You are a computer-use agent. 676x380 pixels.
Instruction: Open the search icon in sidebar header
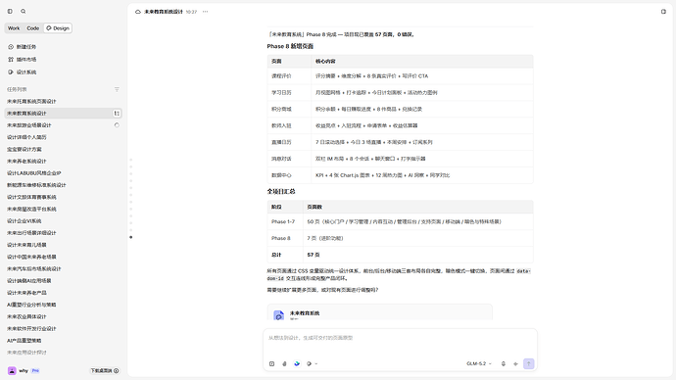click(x=24, y=11)
